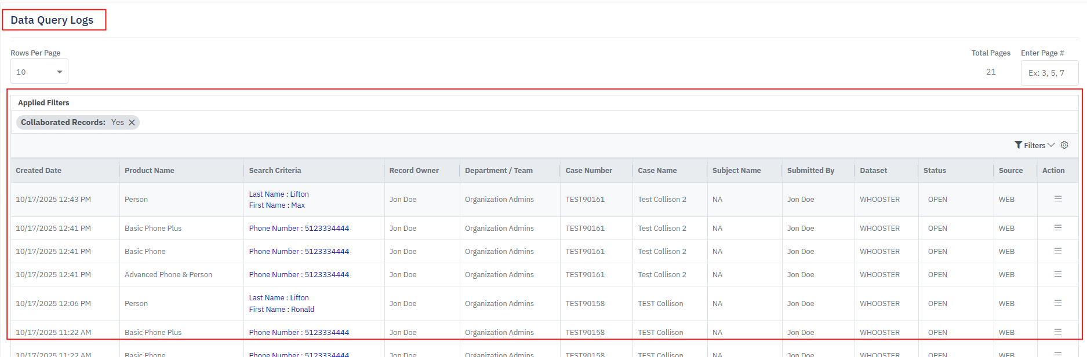Open action menu for 11:22 AM Basic Phone Plus row
Image resolution: width=1087 pixels, height=357 pixels.
1058,332
